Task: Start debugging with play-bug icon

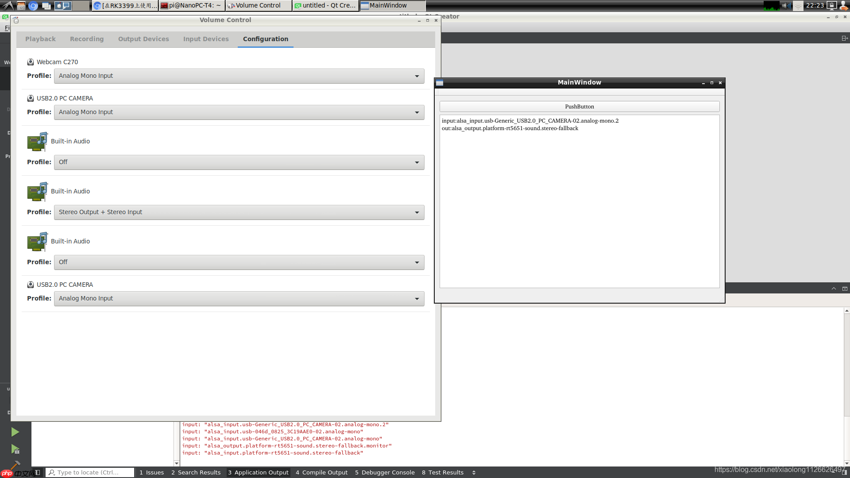Action: (15, 450)
